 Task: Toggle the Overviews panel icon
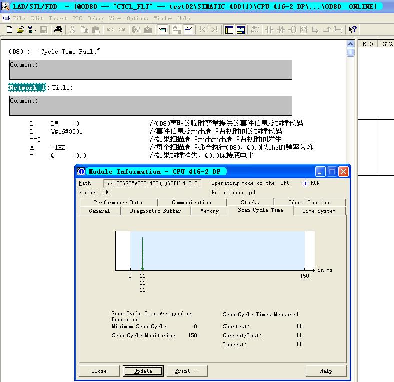(229, 30)
